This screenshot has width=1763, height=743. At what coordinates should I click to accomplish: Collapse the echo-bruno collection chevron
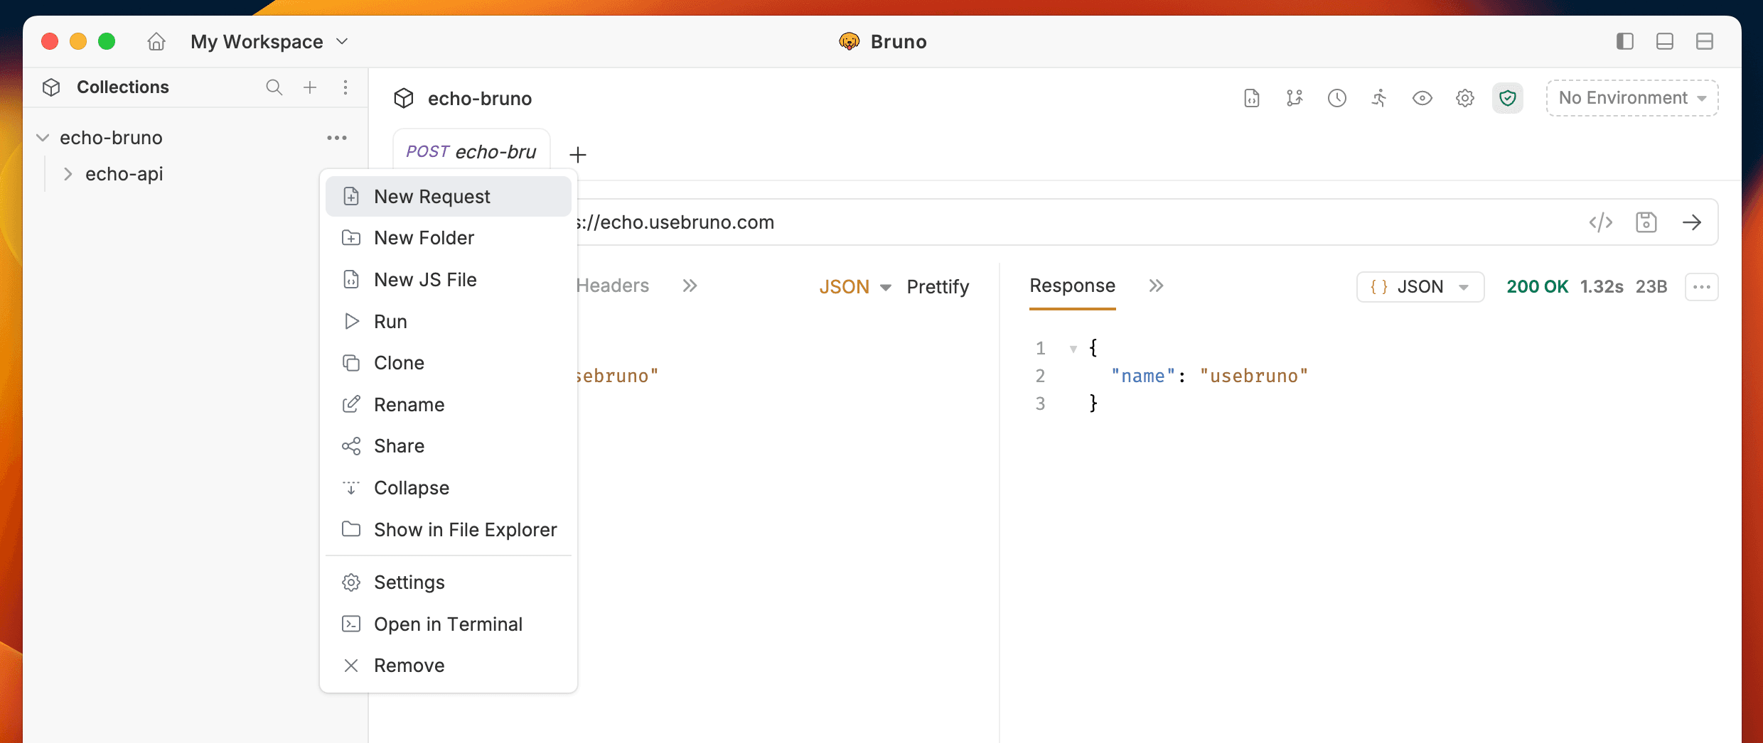click(43, 137)
